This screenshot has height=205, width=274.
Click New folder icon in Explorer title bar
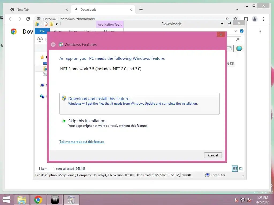click(52, 24)
